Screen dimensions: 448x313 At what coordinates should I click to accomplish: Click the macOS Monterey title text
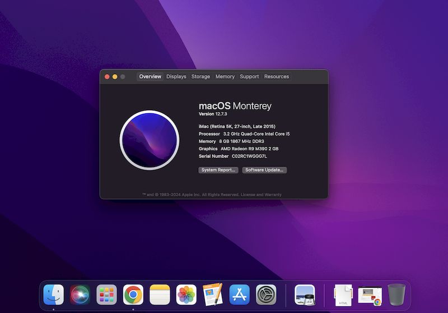click(235, 106)
